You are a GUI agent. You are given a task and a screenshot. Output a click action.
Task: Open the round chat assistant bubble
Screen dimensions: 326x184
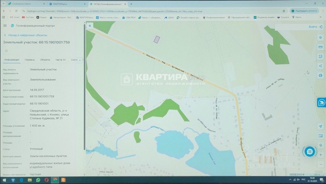[309, 152]
